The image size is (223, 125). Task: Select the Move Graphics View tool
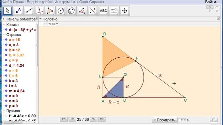(x=125, y=11)
